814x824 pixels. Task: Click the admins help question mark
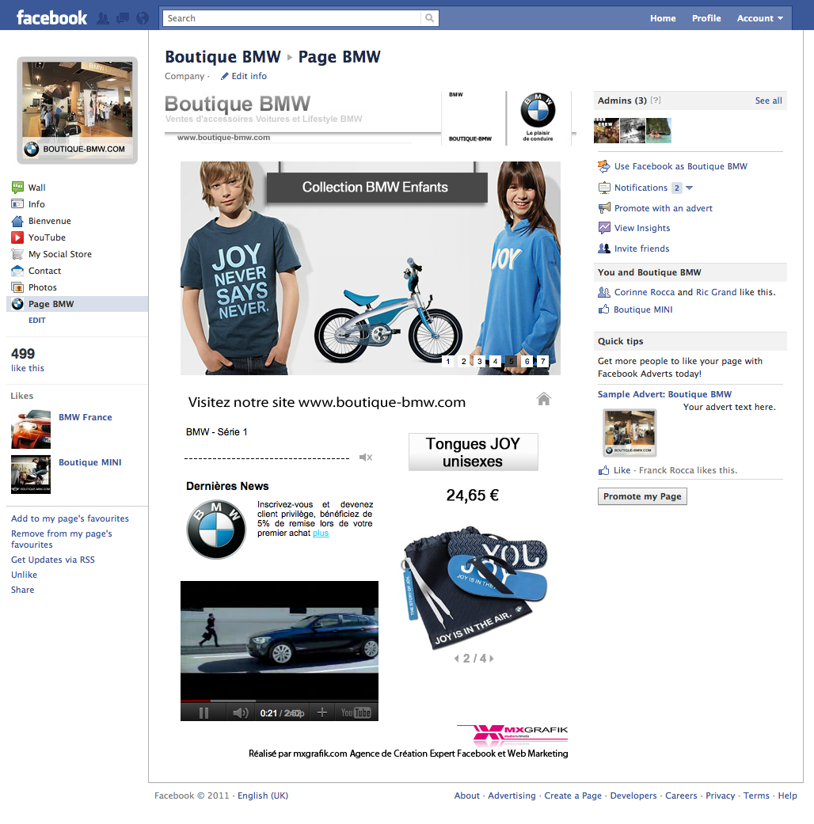click(x=655, y=100)
